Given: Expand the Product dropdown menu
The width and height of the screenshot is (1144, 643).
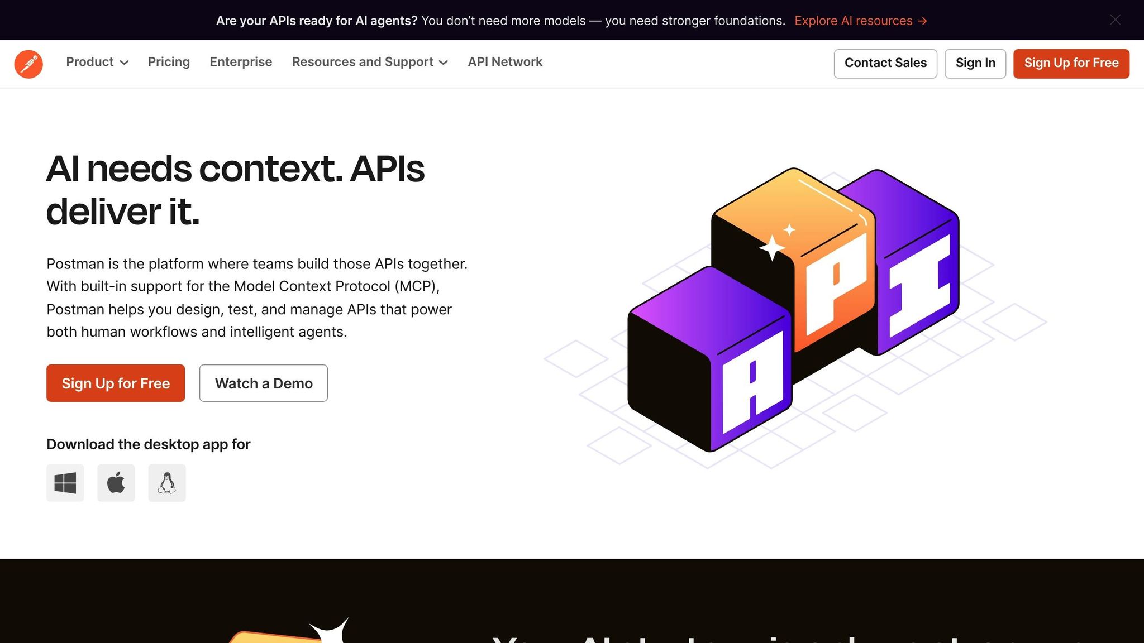Looking at the screenshot, I should point(90,62).
